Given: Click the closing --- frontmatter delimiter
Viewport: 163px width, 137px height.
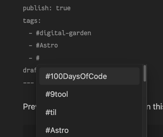Looking at the screenshot, I should [28, 83].
